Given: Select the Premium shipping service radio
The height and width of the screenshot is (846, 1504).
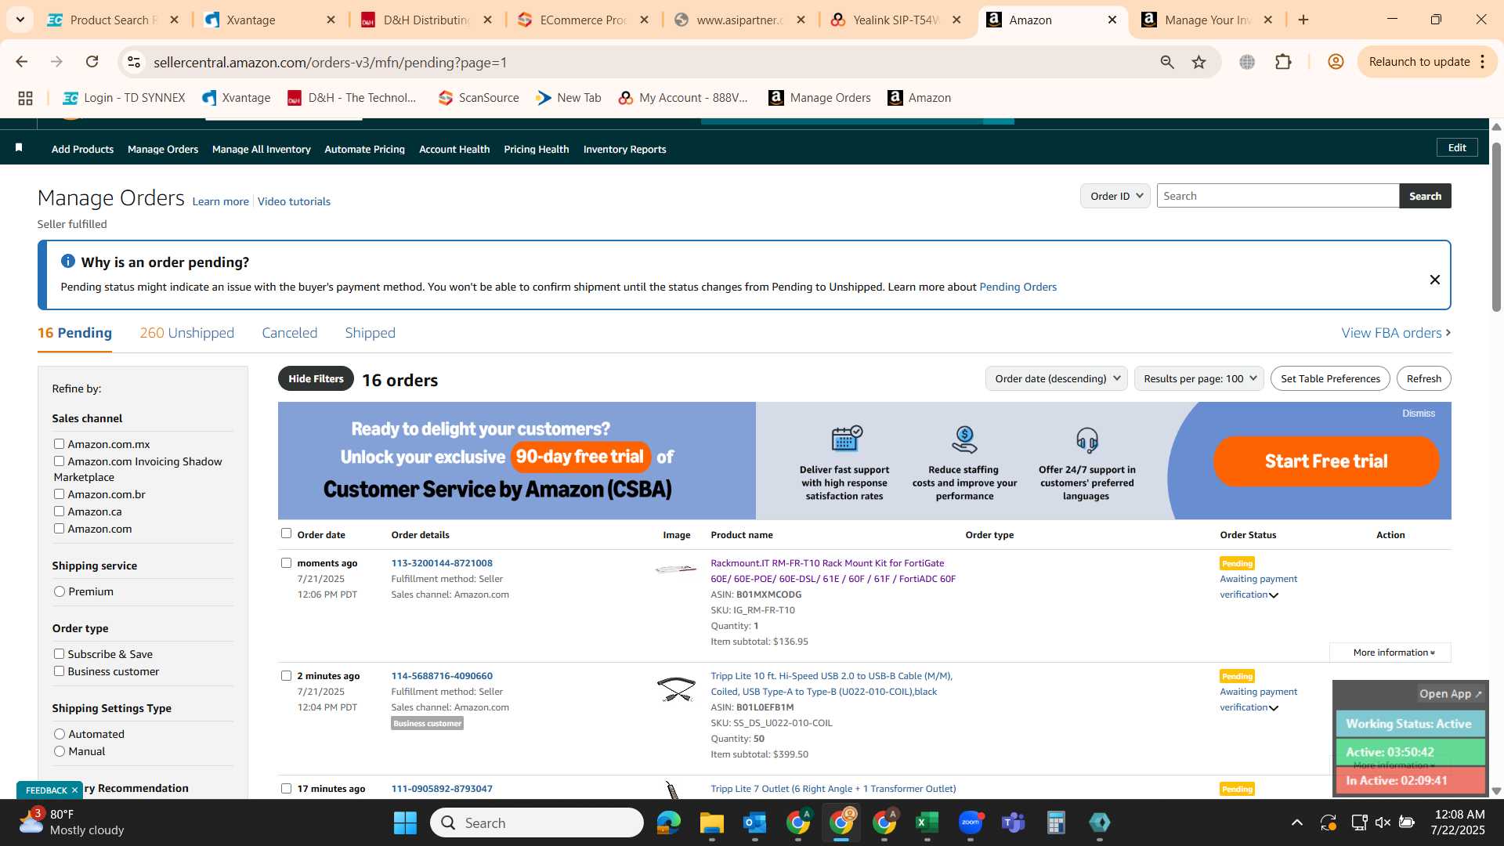Looking at the screenshot, I should click(x=60, y=591).
